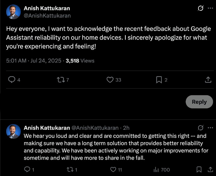The width and height of the screenshot is (216, 176).
Task: Bookmark the reply tweet
Action: point(199,170)
